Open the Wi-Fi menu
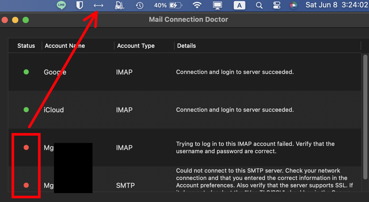The height and width of the screenshot is (202, 369). click(197, 5)
